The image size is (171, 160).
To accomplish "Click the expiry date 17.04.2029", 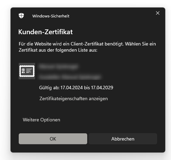I will (102, 88).
